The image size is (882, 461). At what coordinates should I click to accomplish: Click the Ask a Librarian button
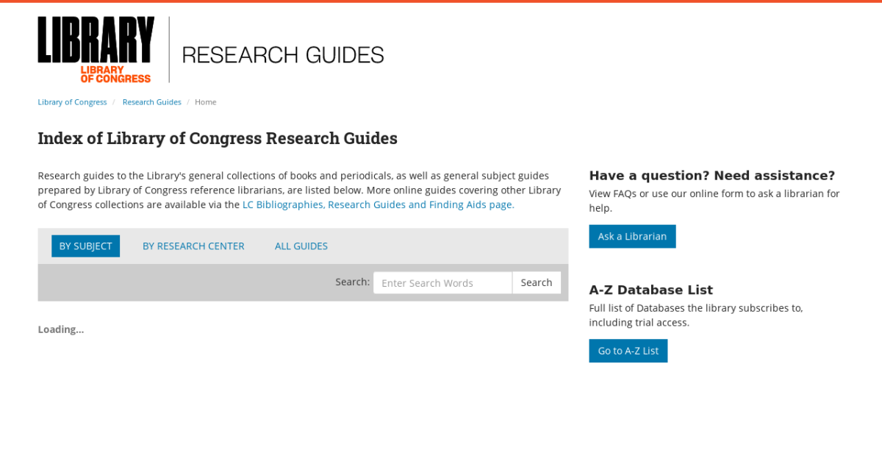632,237
